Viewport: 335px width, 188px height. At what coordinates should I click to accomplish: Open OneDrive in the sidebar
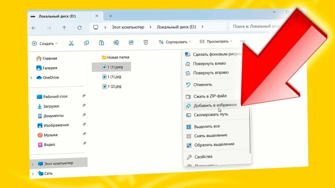pos(47,77)
